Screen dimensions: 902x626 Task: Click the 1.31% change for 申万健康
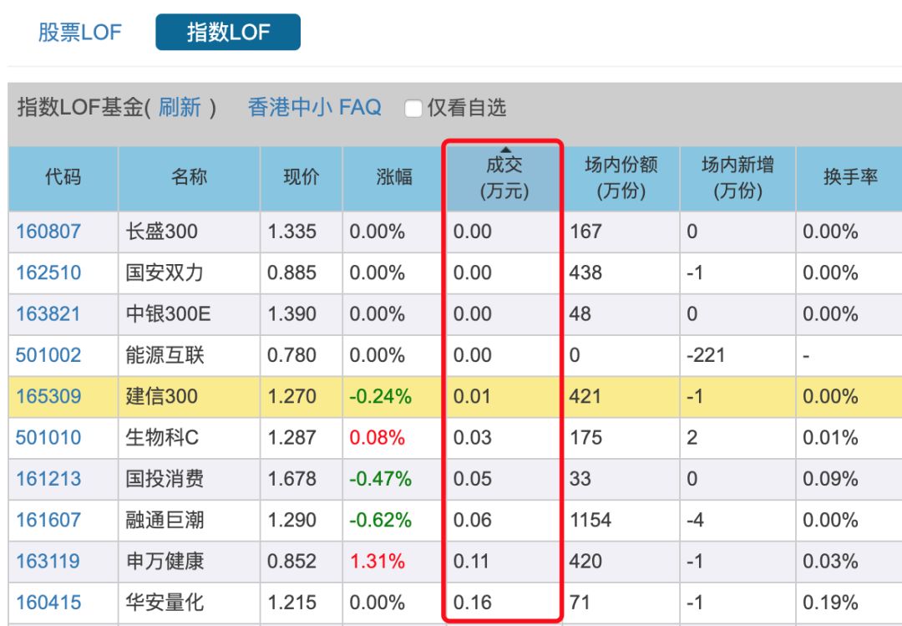[378, 562]
